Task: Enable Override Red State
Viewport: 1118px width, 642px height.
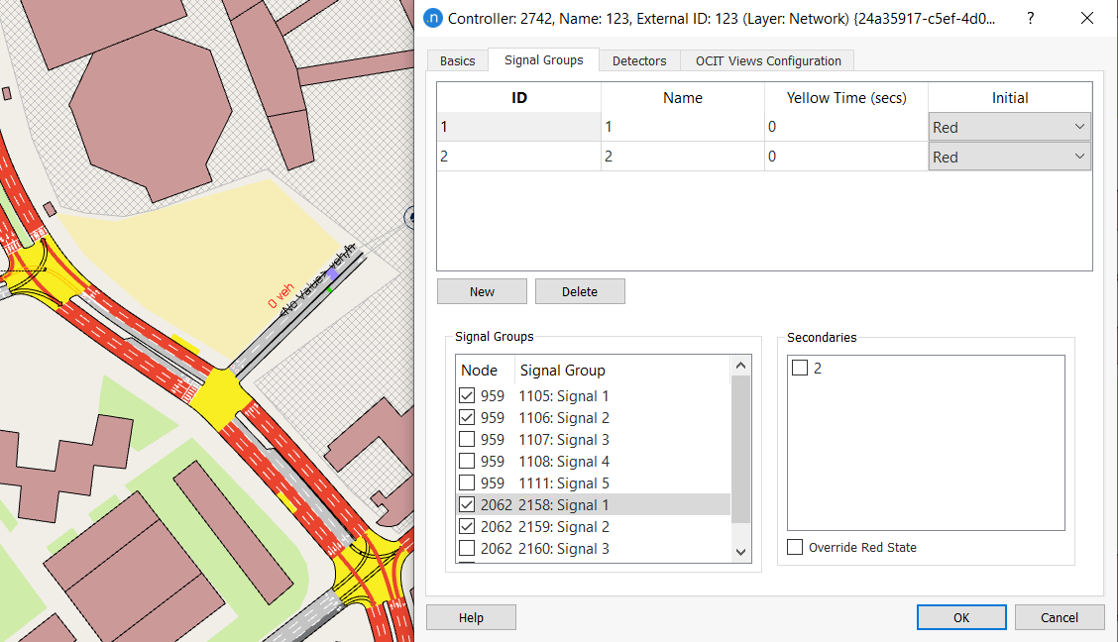Action: [794, 546]
